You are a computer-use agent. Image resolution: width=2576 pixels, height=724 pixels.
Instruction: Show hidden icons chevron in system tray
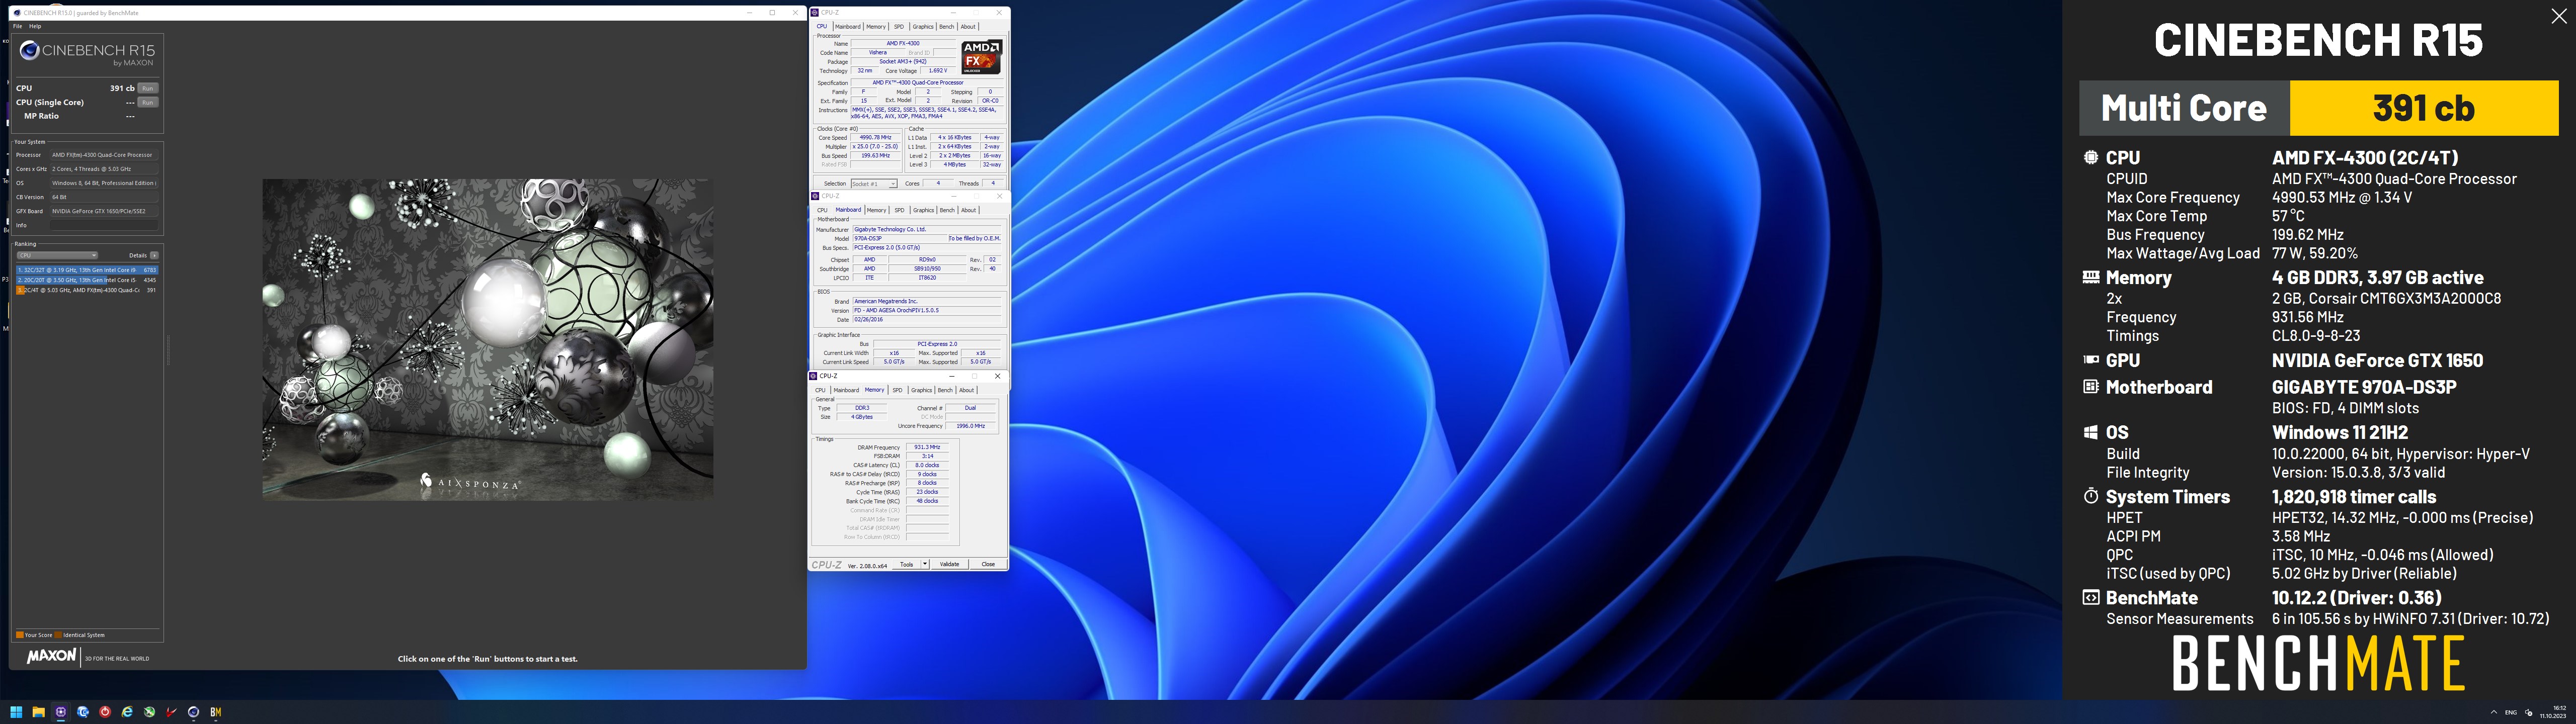(2493, 712)
